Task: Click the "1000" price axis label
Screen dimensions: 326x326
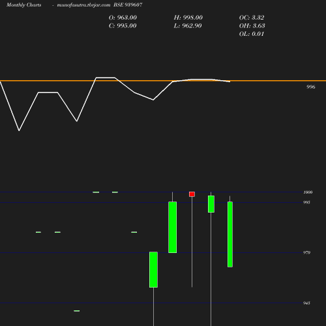Action: (x=308, y=192)
